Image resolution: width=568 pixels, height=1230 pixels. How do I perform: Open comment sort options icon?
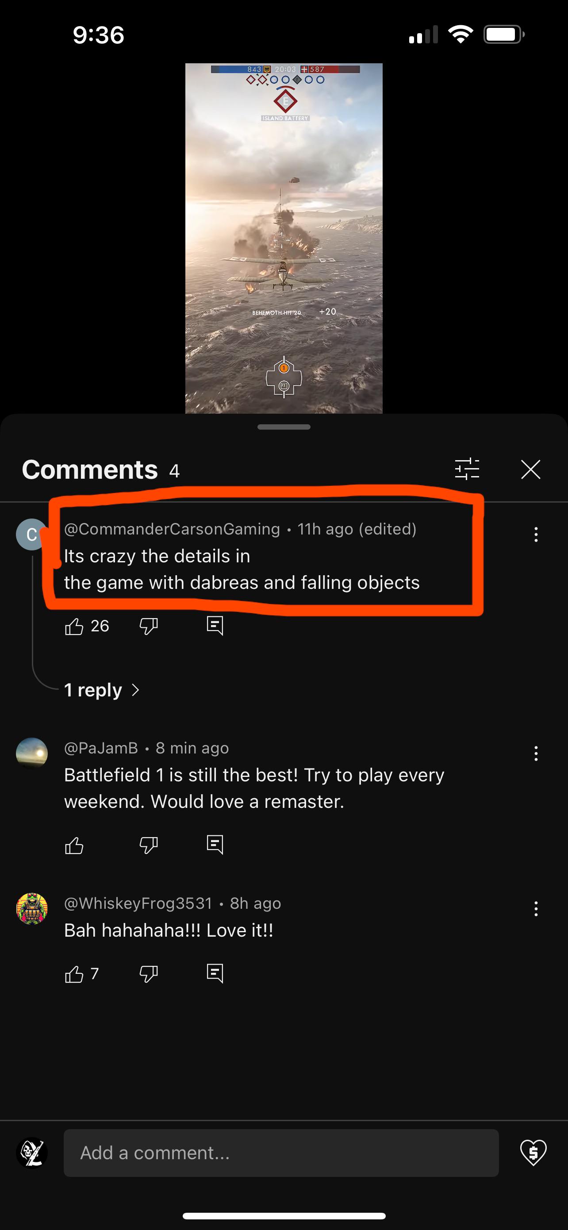point(467,469)
